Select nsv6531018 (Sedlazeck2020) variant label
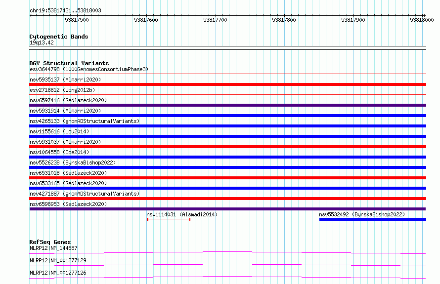440x284 pixels. 68,173
